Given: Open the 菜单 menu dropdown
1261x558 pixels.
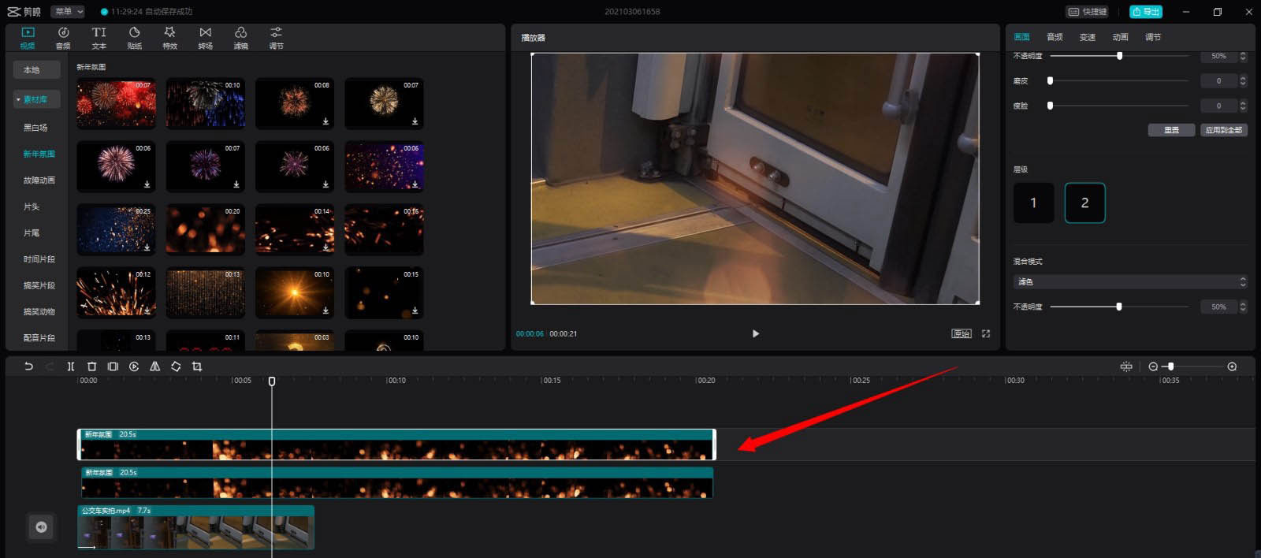Looking at the screenshot, I should pos(68,12).
